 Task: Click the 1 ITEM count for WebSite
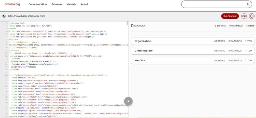(x=248, y=60)
